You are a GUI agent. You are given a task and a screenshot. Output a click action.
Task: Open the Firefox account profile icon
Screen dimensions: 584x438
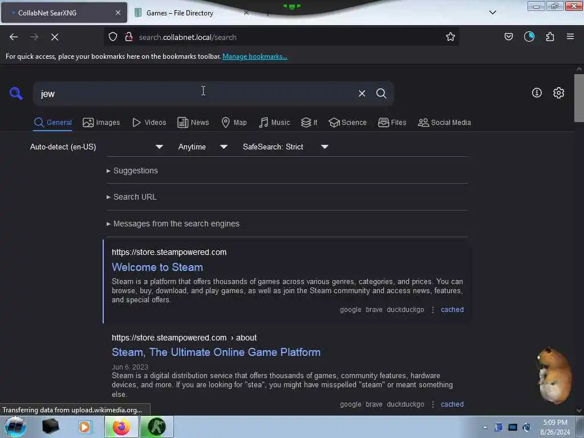coord(529,36)
